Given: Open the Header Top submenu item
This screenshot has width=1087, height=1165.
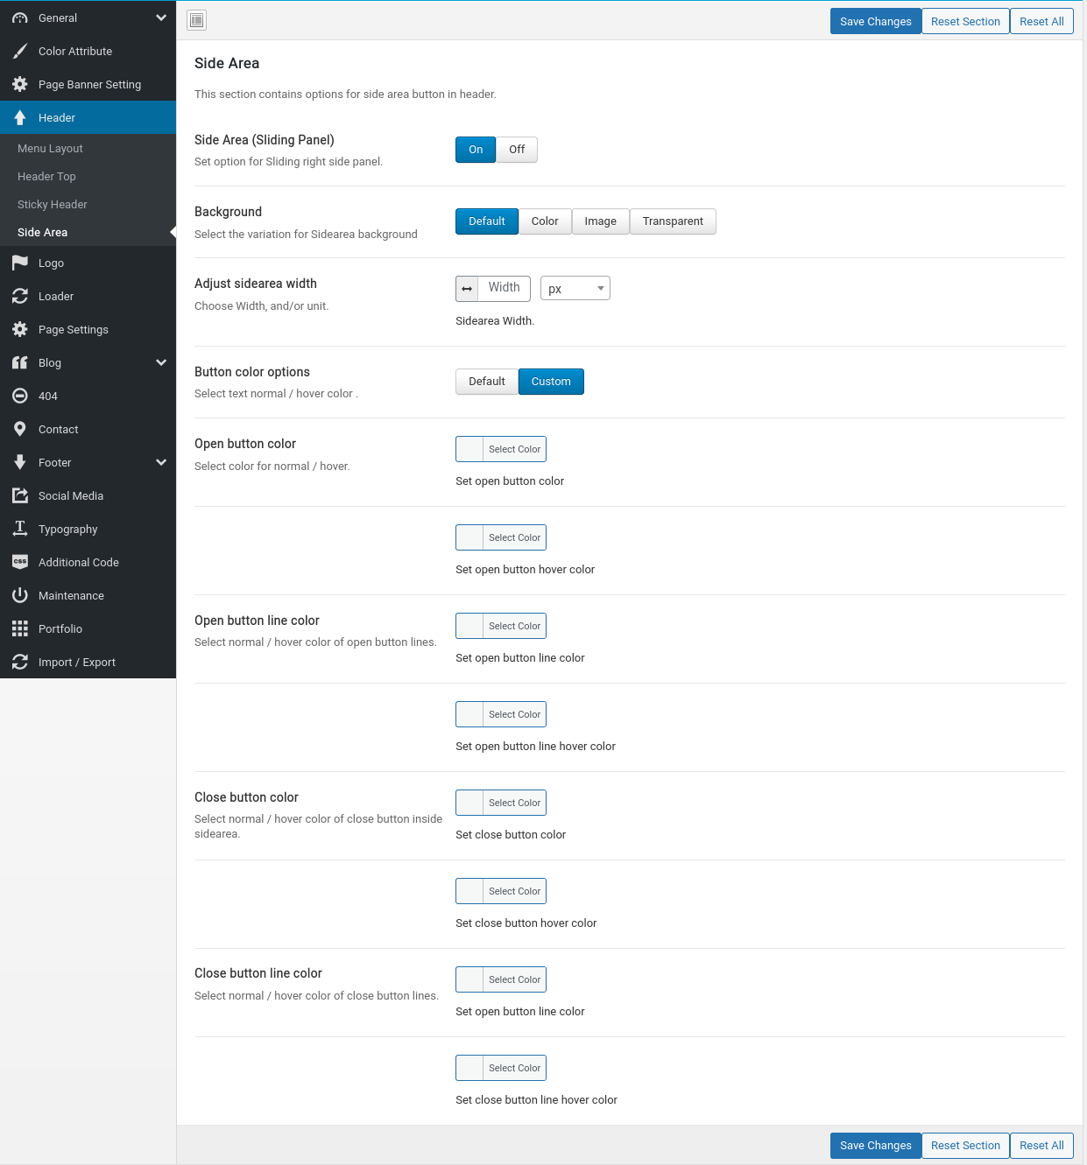Looking at the screenshot, I should pyautogui.click(x=88, y=177).
